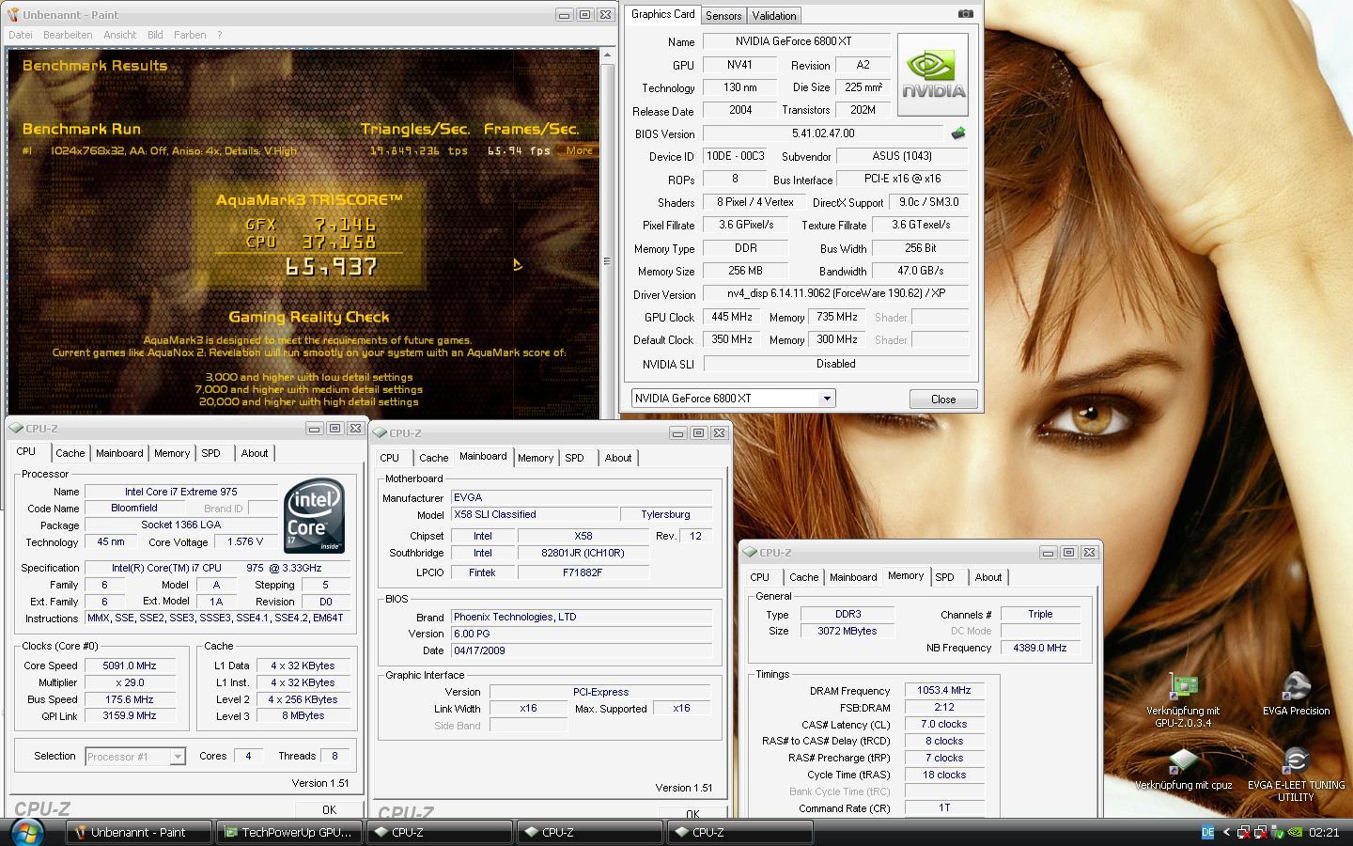Select the Memory tab in the CPU-Z Mainboard window
1353x846 pixels.
[536, 458]
